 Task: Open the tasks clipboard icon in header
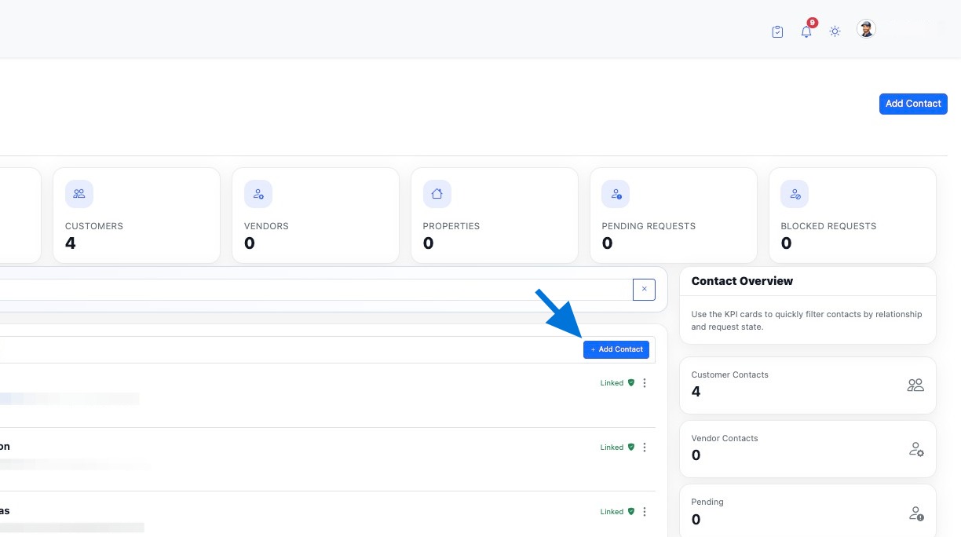coord(777,31)
